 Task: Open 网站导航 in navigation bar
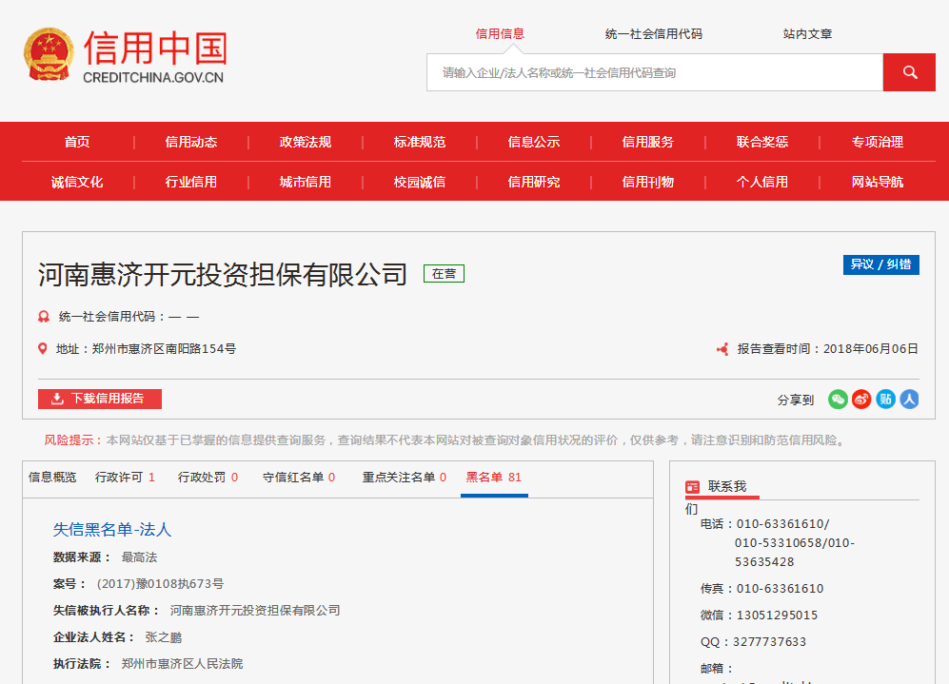(877, 182)
